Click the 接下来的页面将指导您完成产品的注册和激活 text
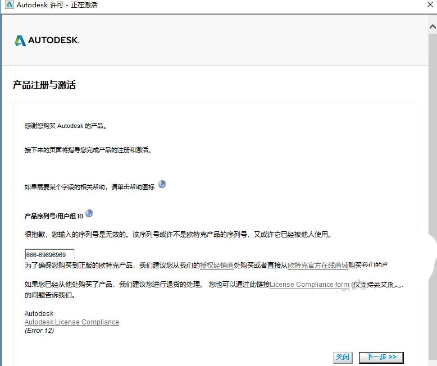The height and width of the screenshot is (366, 437). (88, 150)
